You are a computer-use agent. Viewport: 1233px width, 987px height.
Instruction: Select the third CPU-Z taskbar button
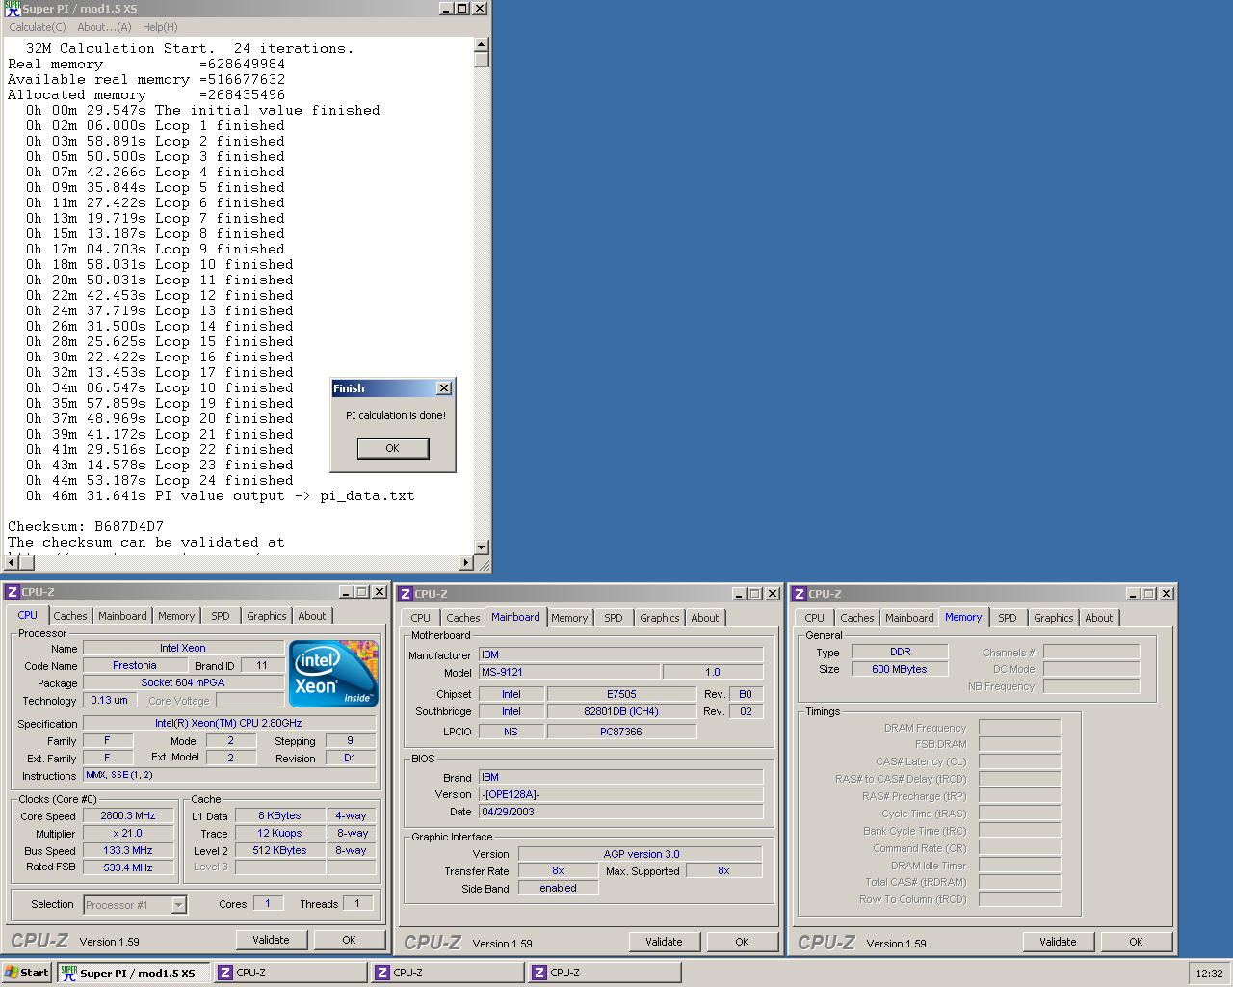point(605,973)
